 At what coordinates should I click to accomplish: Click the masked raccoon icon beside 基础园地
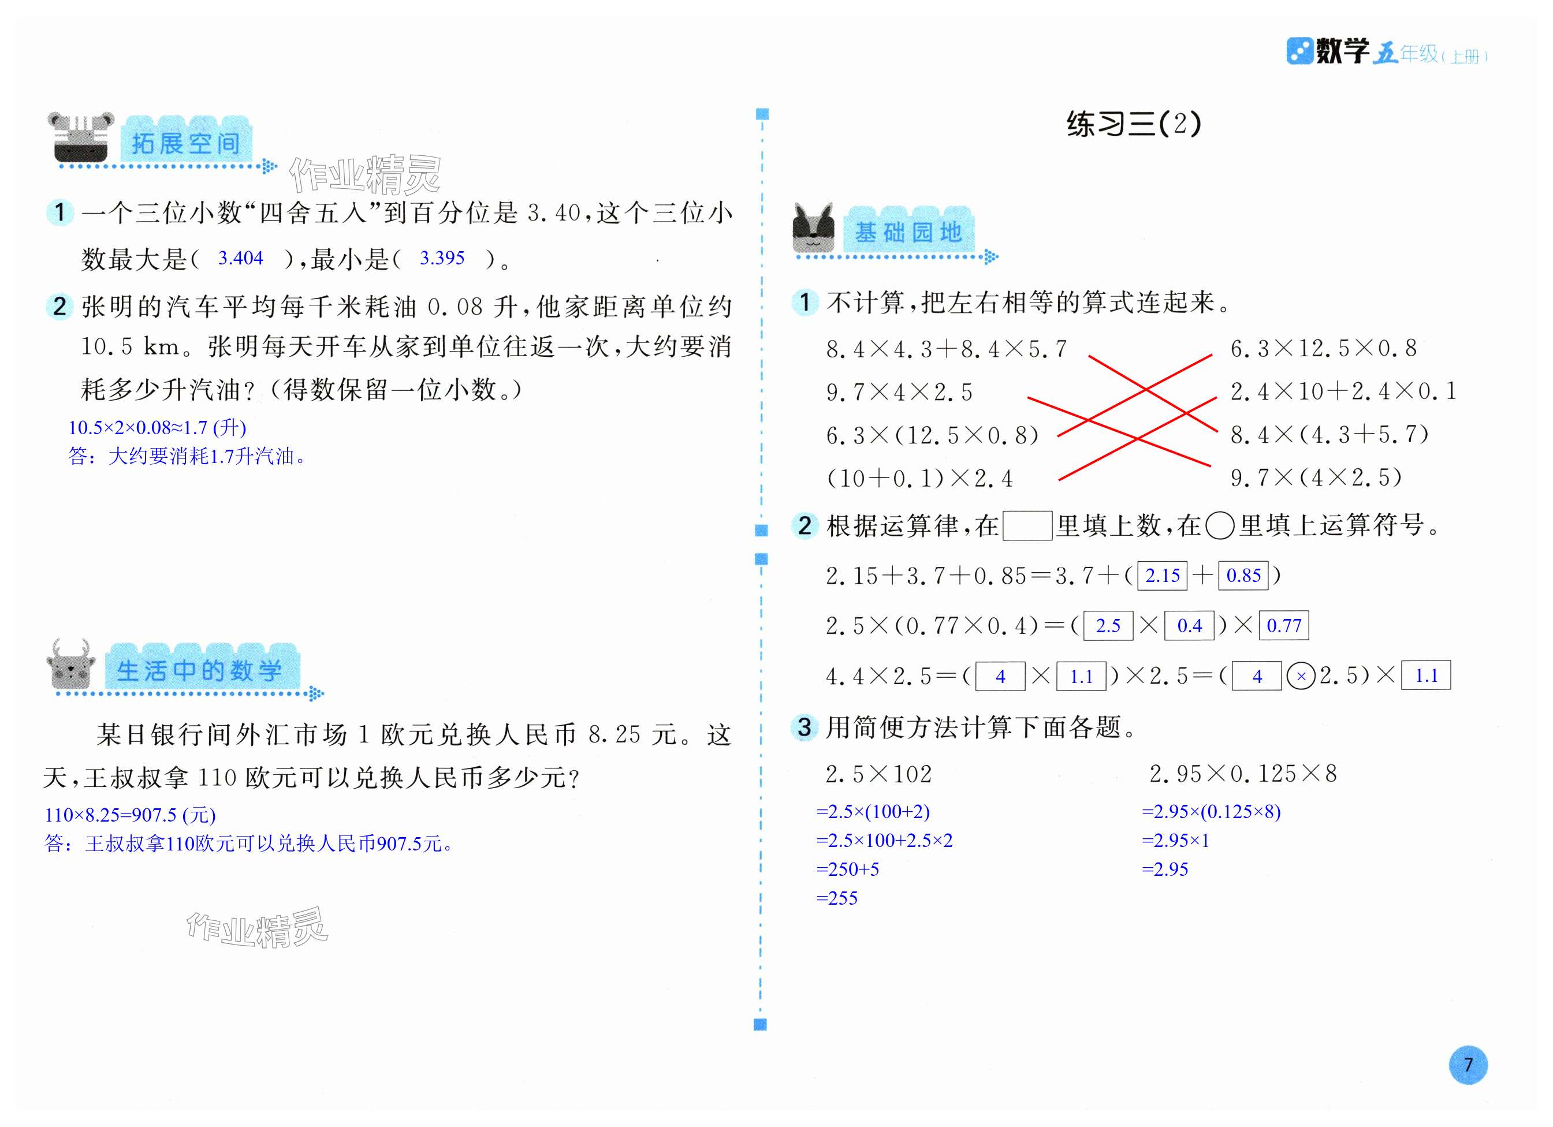(814, 228)
